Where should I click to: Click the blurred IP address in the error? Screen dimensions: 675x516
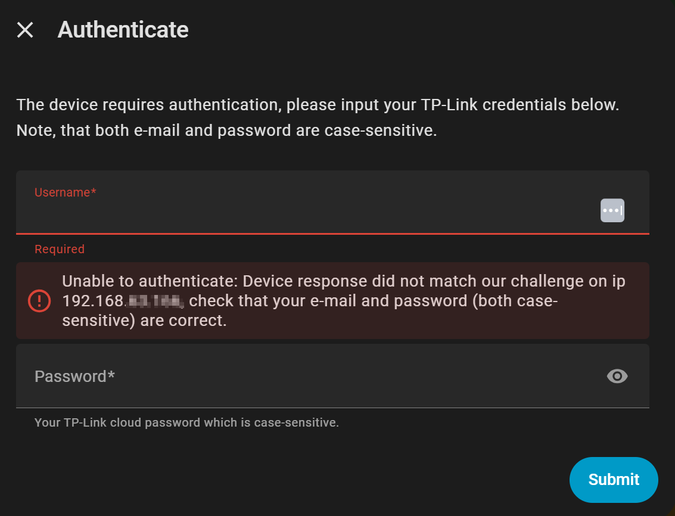tap(155, 301)
